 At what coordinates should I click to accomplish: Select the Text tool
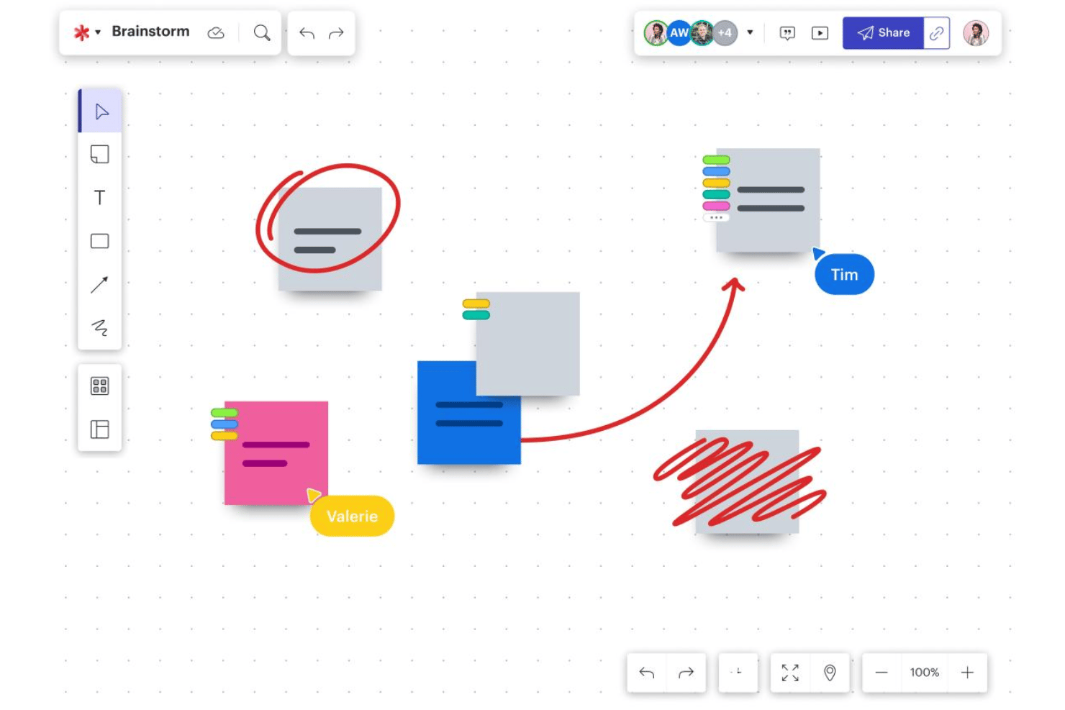[100, 198]
